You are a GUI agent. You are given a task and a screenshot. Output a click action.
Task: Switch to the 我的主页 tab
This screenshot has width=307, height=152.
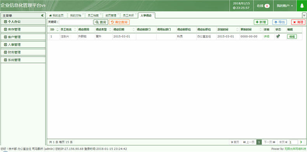(x=57, y=16)
